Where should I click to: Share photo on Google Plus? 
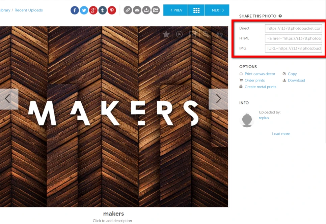[x=93, y=10]
